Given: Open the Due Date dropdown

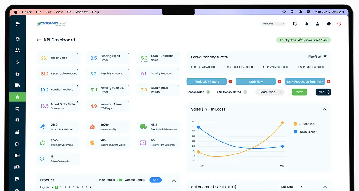Looking at the screenshot, I should click(x=291, y=187).
